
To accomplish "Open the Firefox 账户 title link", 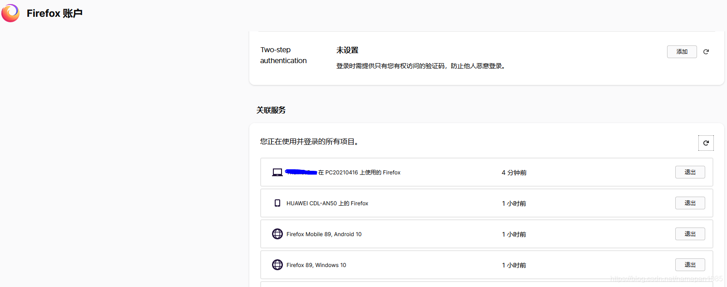I will pyautogui.click(x=54, y=13).
